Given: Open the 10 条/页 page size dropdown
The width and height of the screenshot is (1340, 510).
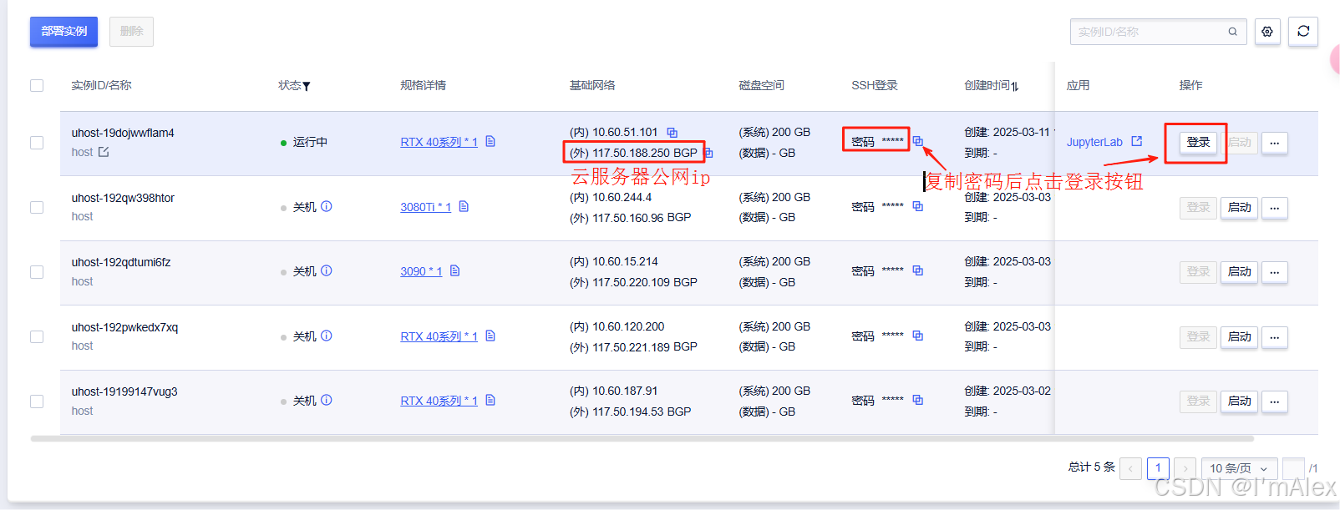Looking at the screenshot, I should (1239, 468).
